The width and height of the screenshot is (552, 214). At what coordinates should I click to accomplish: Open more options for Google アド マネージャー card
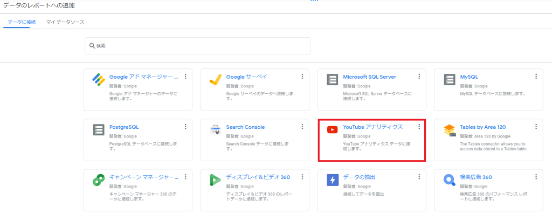(x=185, y=77)
